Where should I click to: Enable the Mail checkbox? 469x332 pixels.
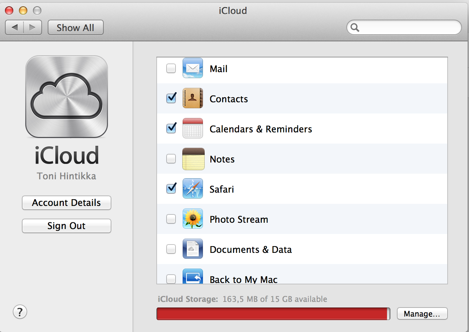click(x=171, y=68)
